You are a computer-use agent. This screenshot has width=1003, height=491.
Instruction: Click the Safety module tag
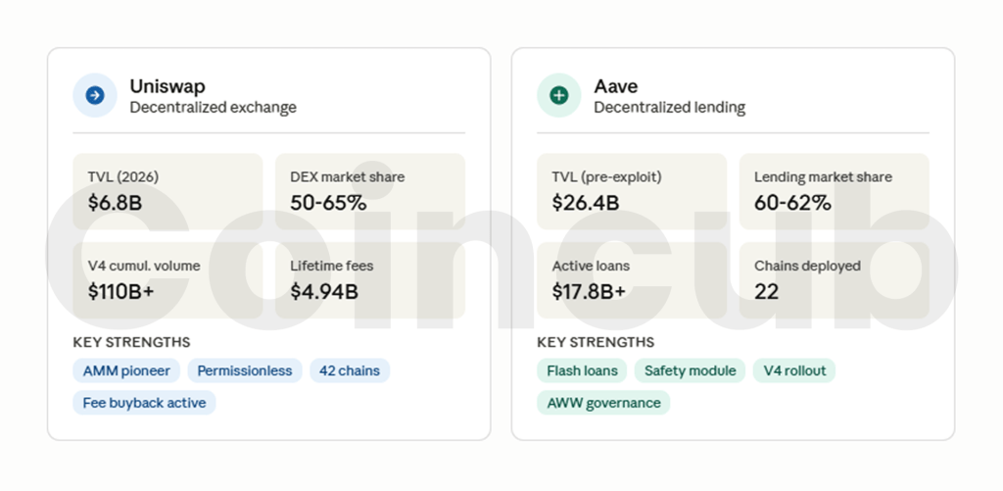click(690, 370)
